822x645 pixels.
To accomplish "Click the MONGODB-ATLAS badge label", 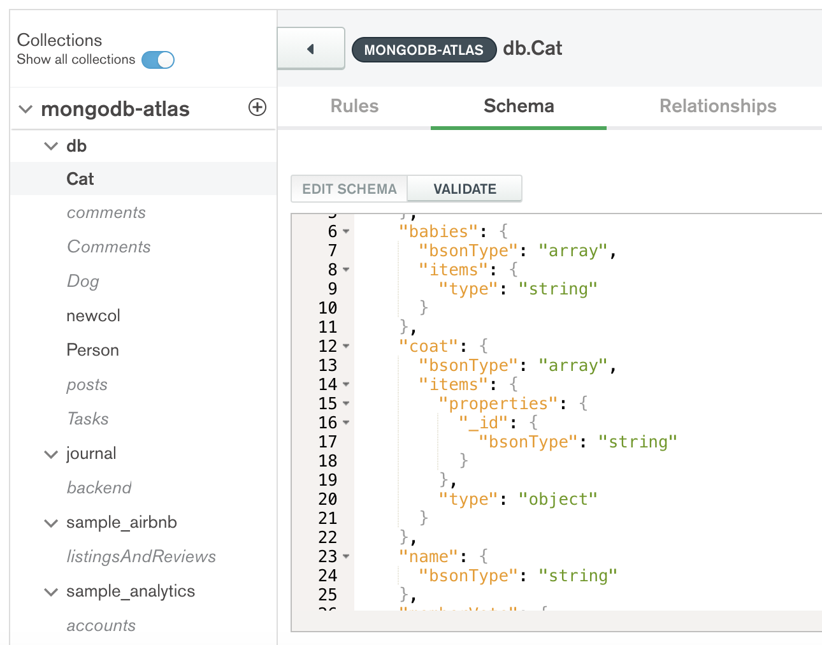I will click(424, 50).
